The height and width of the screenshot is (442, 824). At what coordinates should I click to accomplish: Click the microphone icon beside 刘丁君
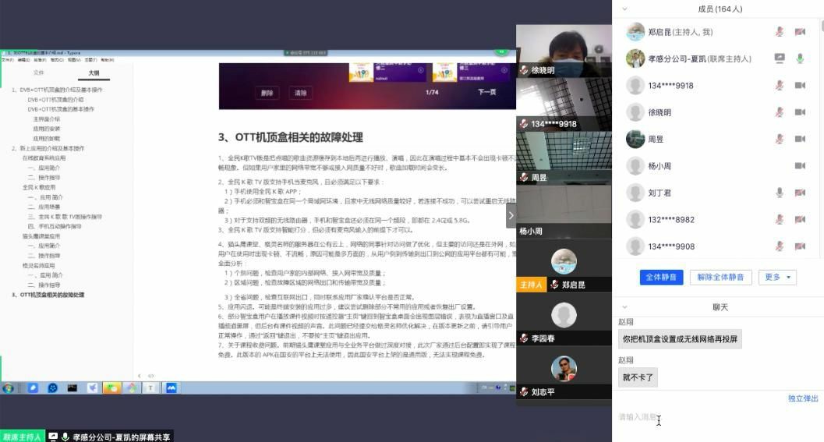(x=779, y=193)
